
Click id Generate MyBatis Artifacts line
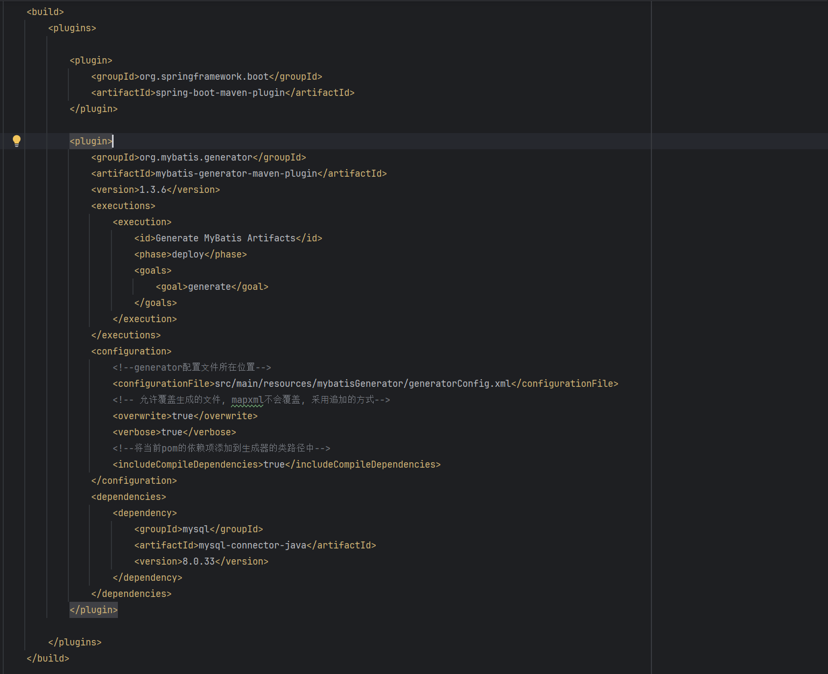tap(228, 238)
